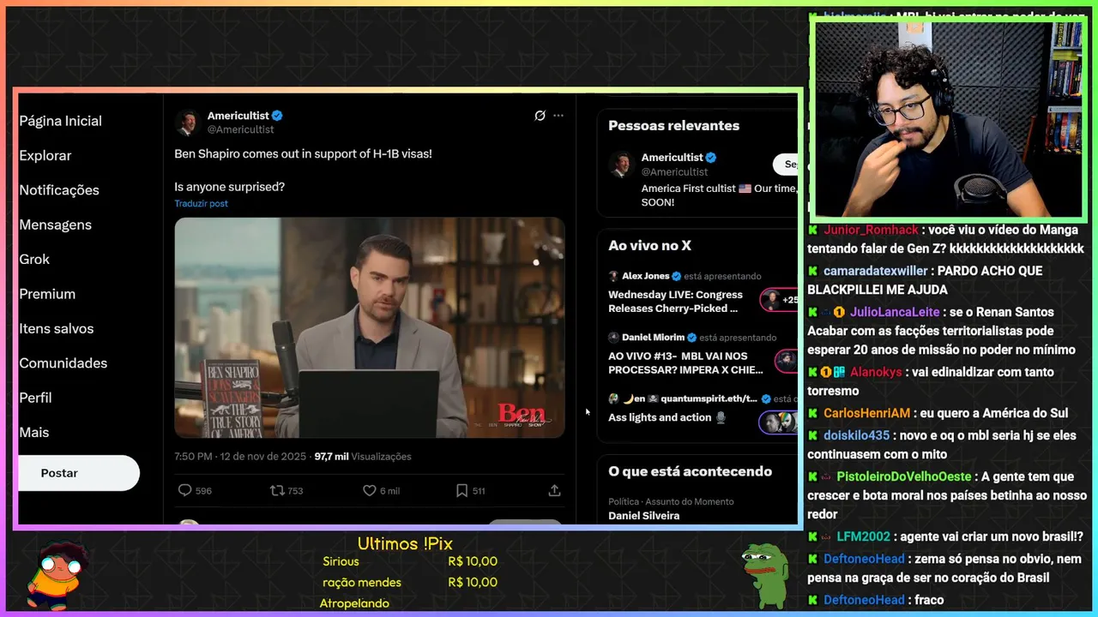The width and height of the screenshot is (1098, 617).
Task: Click Daniel Miorim small avatar icon
Action: (x=613, y=338)
